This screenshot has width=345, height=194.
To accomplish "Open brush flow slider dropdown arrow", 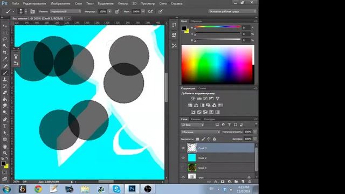I will click(143, 11).
